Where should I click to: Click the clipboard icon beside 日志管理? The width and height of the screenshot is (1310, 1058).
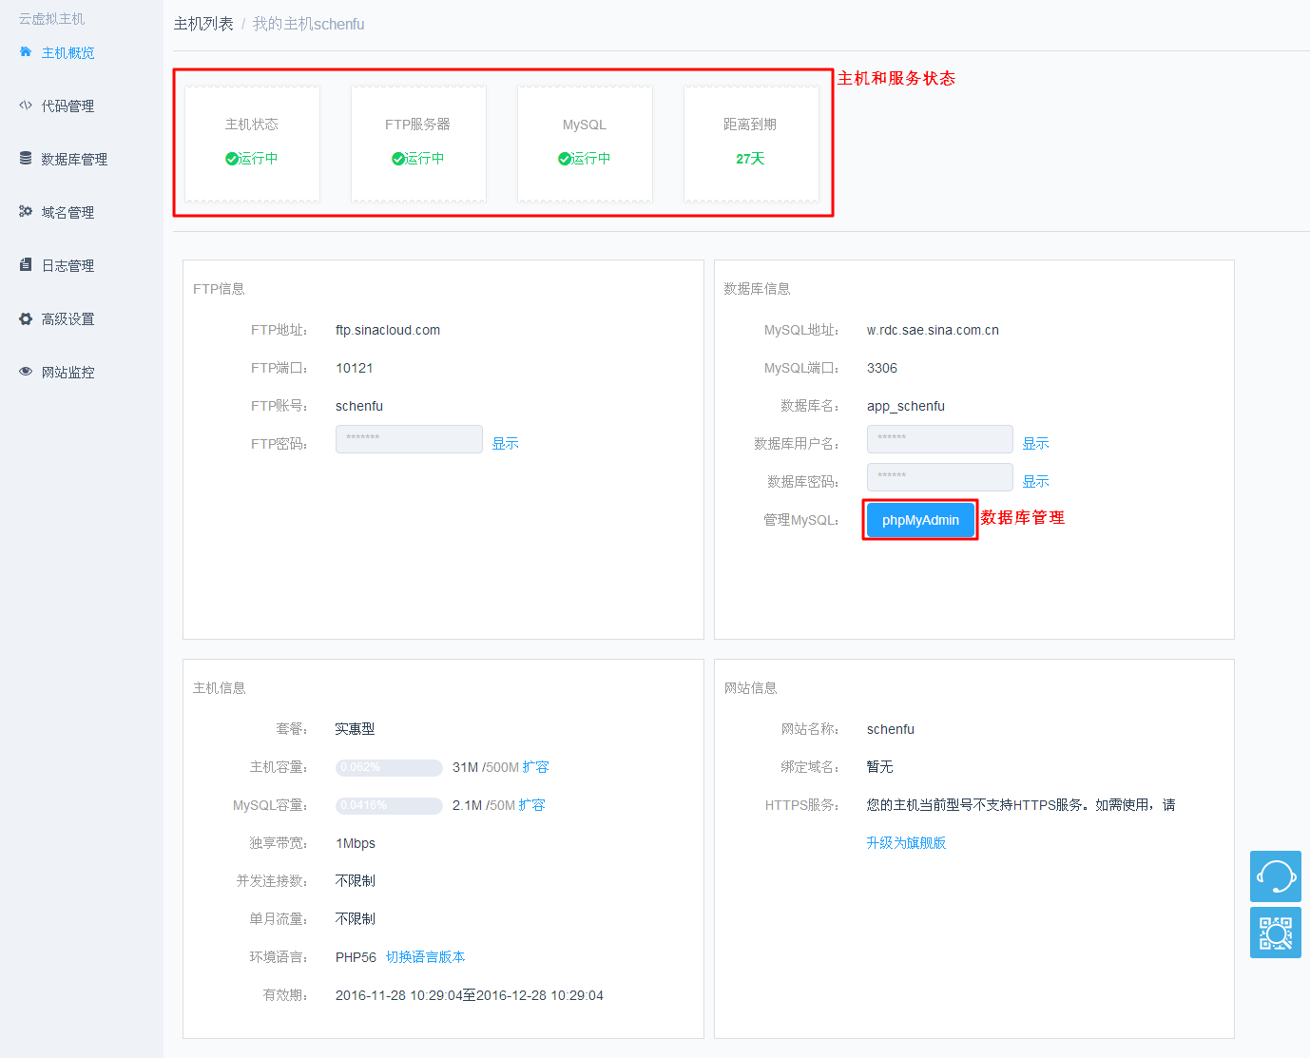point(26,265)
